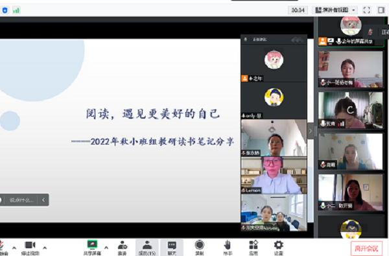Open the 邀请 invite button
This screenshot has width=389, height=256.
click(123, 248)
